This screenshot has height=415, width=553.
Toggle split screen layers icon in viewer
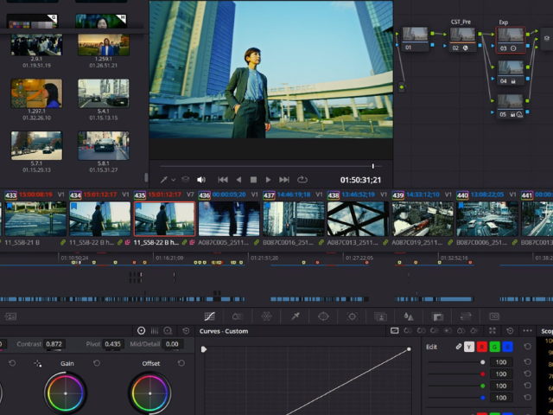click(x=186, y=180)
